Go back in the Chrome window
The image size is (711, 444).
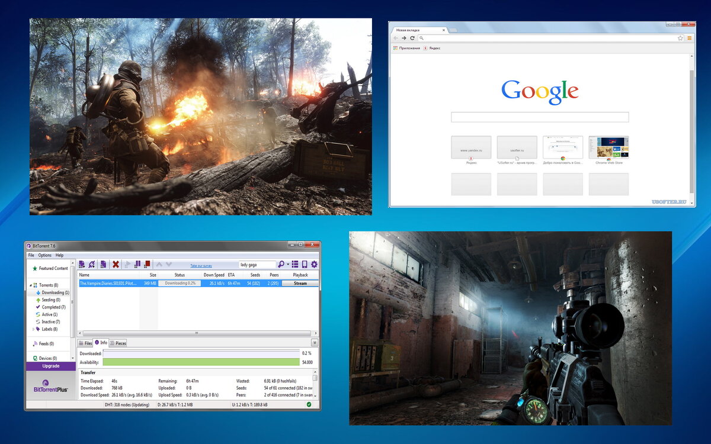(x=396, y=38)
